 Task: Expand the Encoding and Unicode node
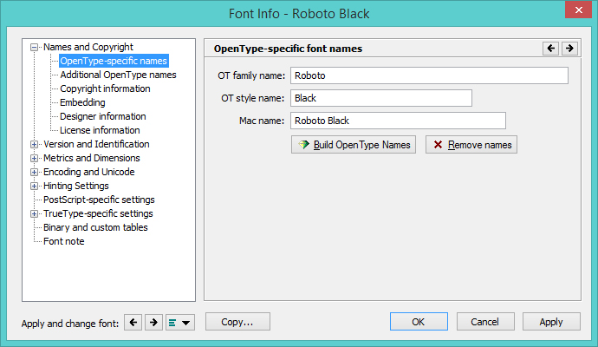tap(35, 173)
